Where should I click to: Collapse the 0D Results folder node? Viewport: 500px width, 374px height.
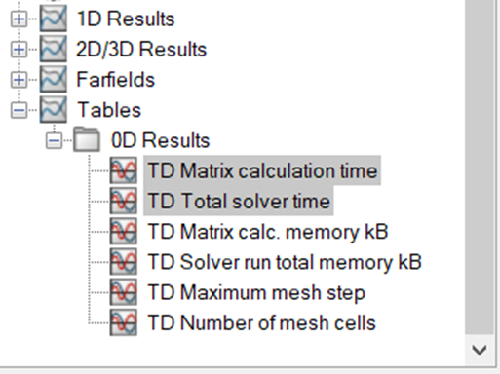point(54,141)
